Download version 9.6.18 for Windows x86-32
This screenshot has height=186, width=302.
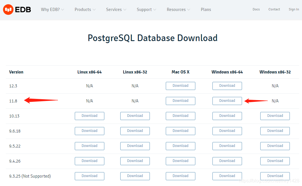(275, 131)
